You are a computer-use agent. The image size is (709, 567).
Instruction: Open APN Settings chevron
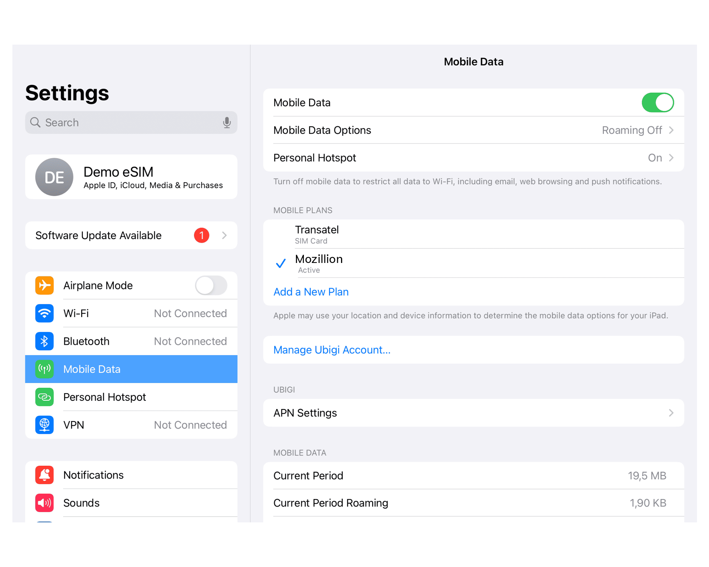pyautogui.click(x=671, y=413)
